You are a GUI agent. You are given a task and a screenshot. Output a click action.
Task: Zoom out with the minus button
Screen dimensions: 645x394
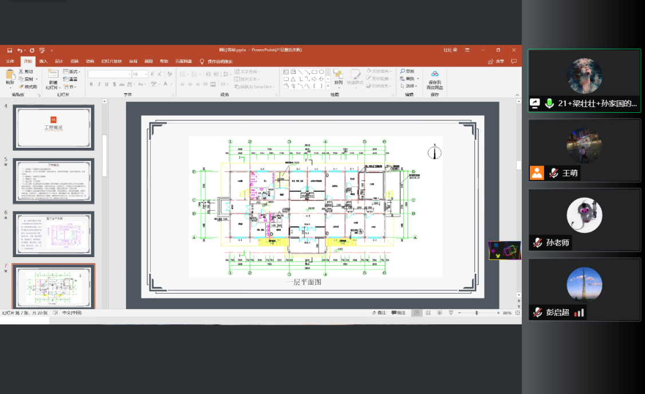click(459, 313)
